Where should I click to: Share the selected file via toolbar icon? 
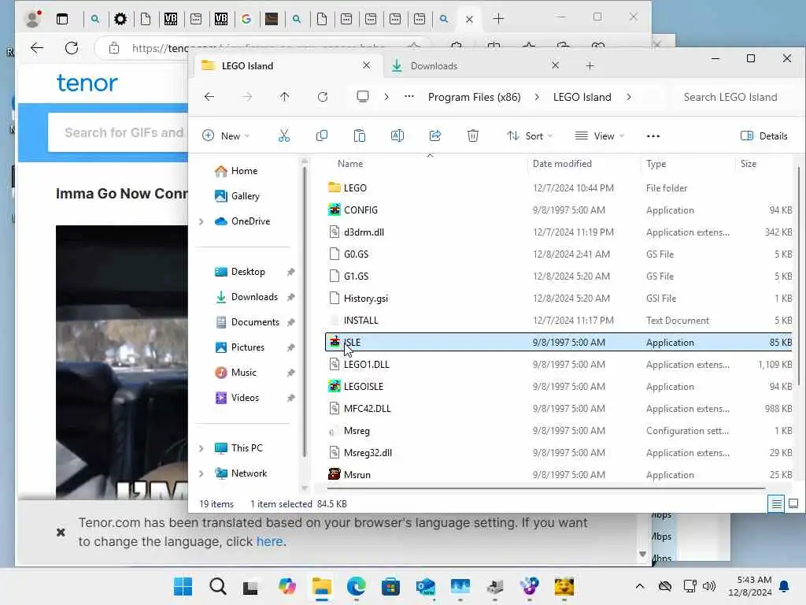[x=434, y=135]
